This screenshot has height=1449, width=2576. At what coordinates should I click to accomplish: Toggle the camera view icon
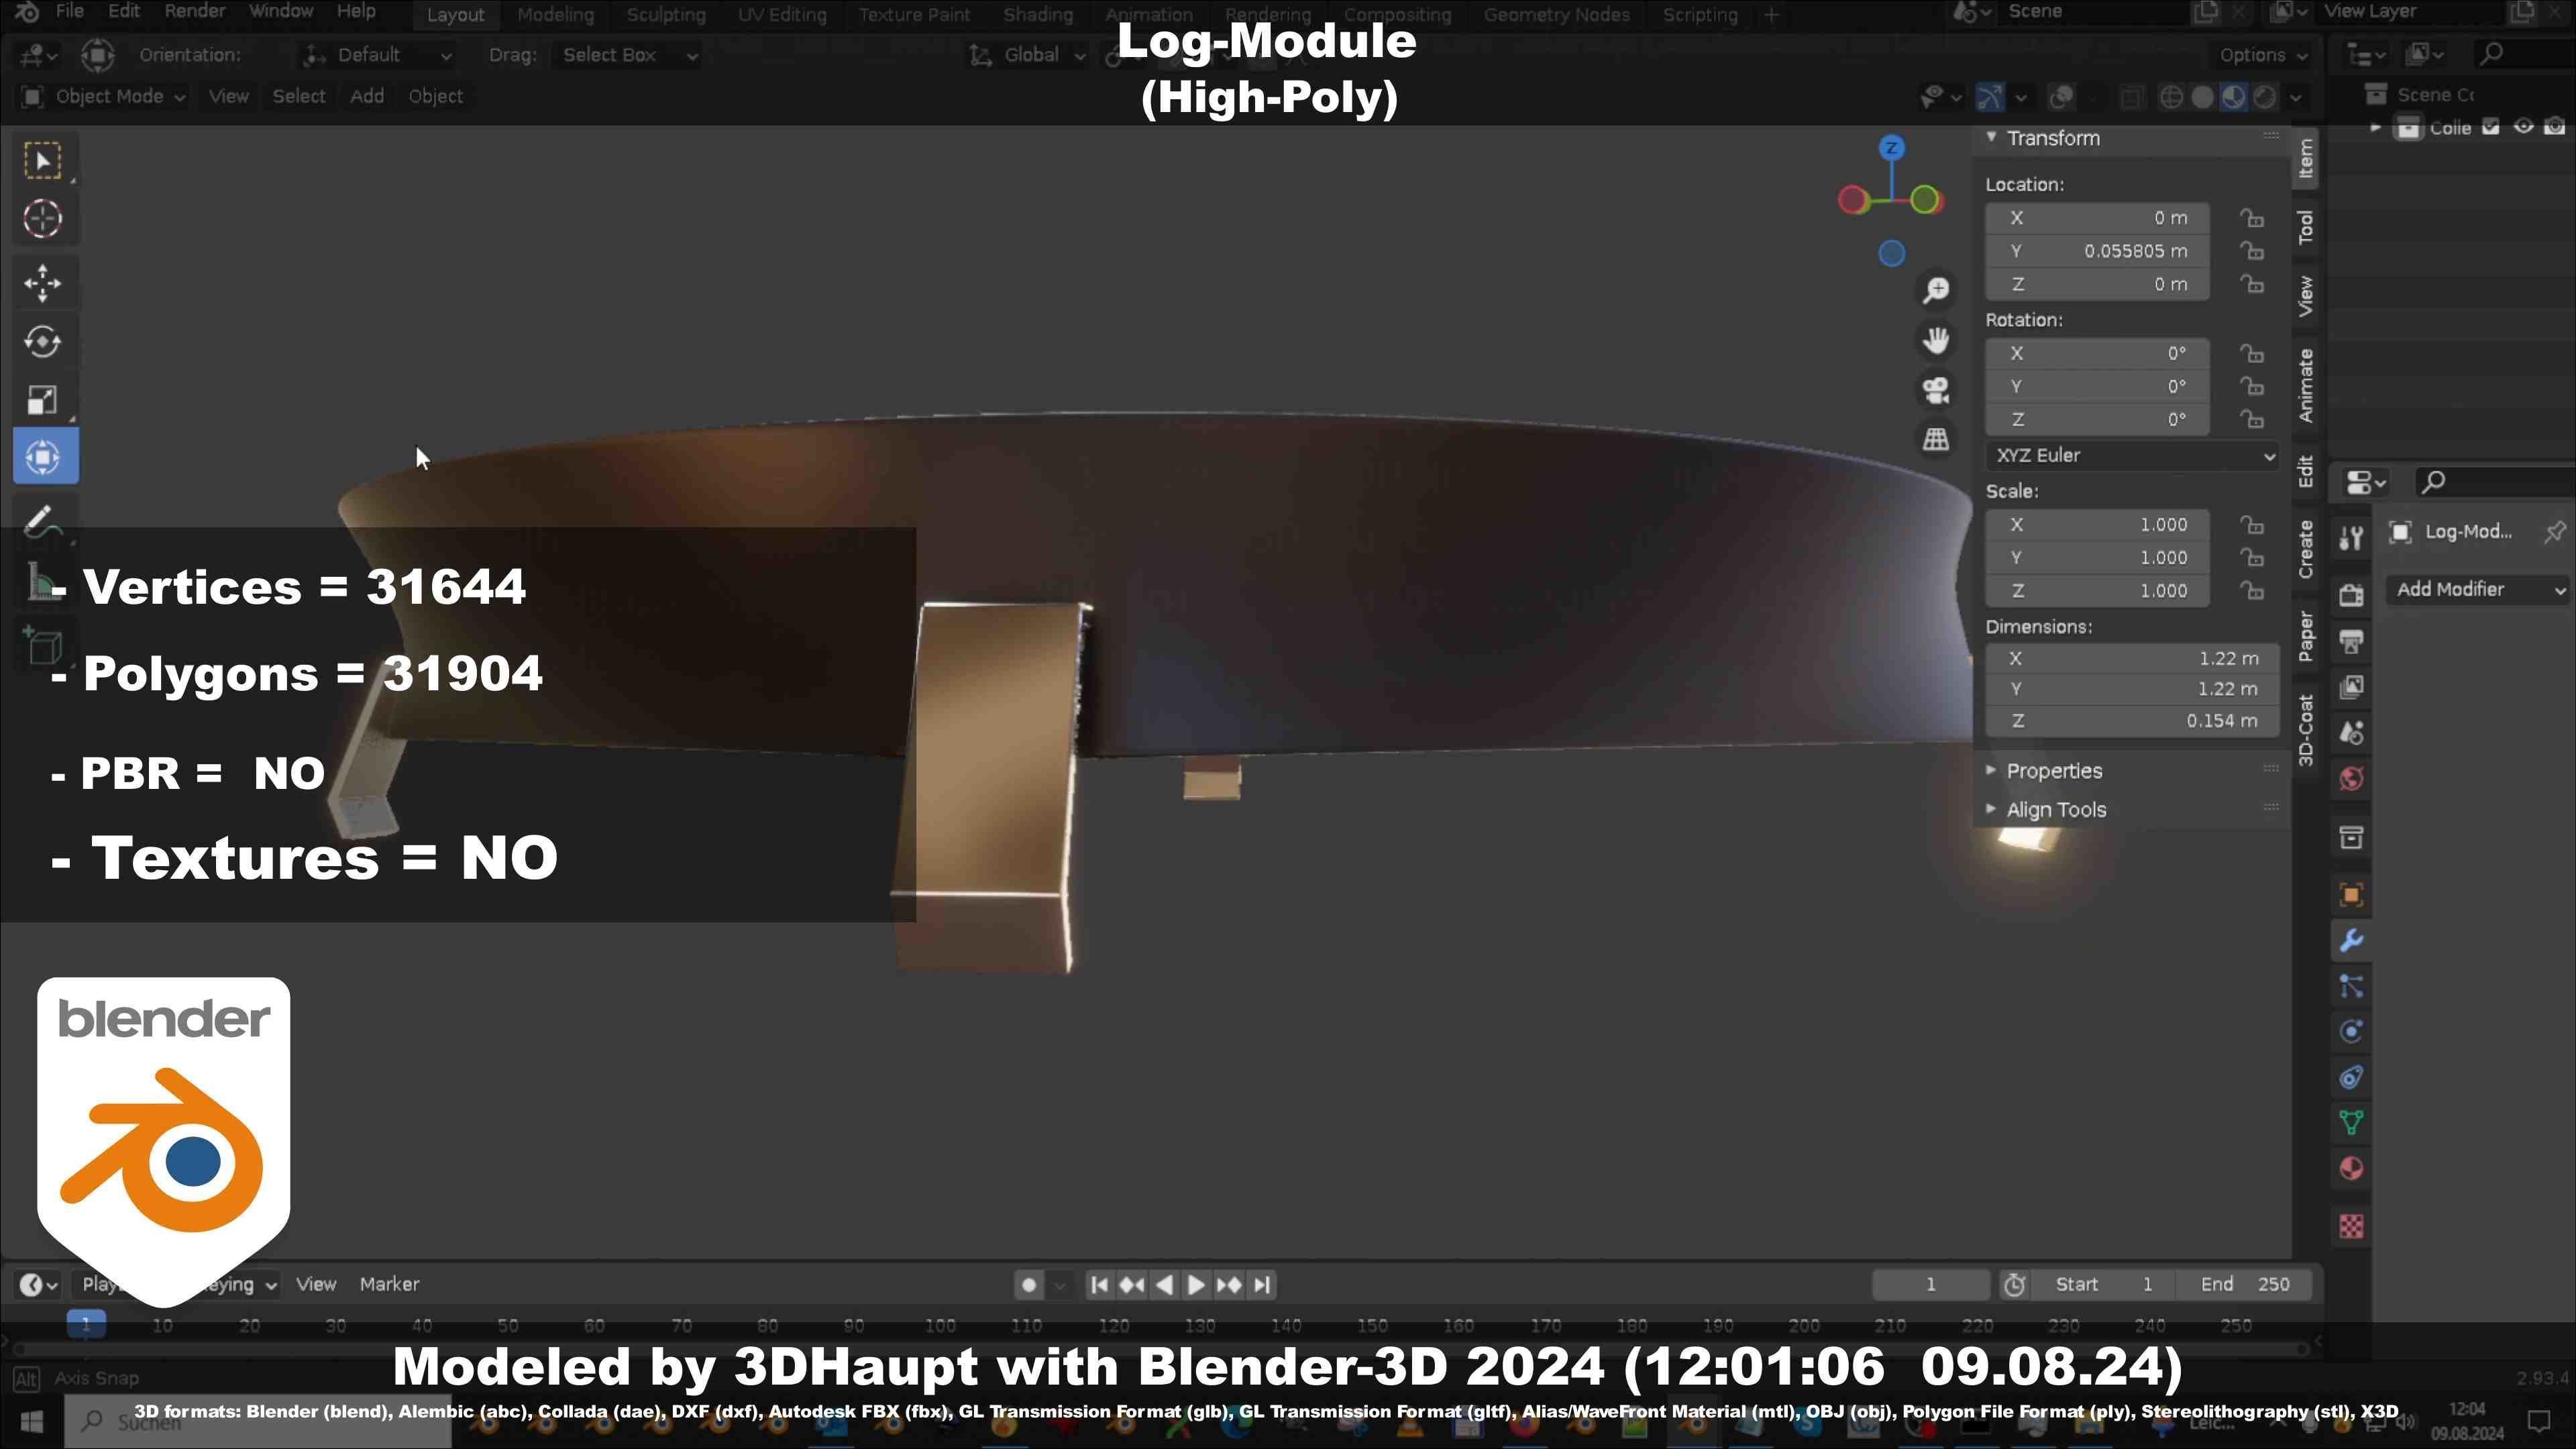1936,390
